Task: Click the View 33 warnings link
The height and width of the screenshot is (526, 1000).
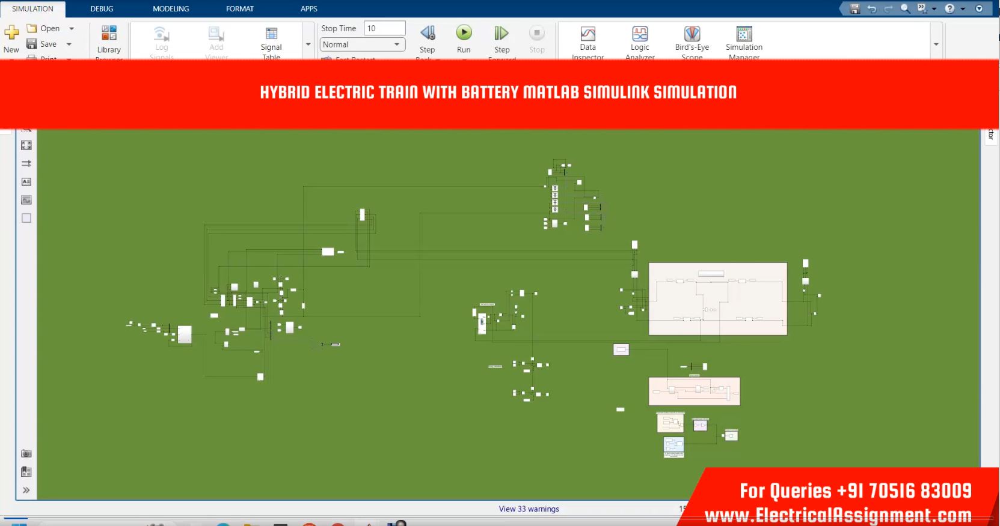Action: (x=529, y=509)
